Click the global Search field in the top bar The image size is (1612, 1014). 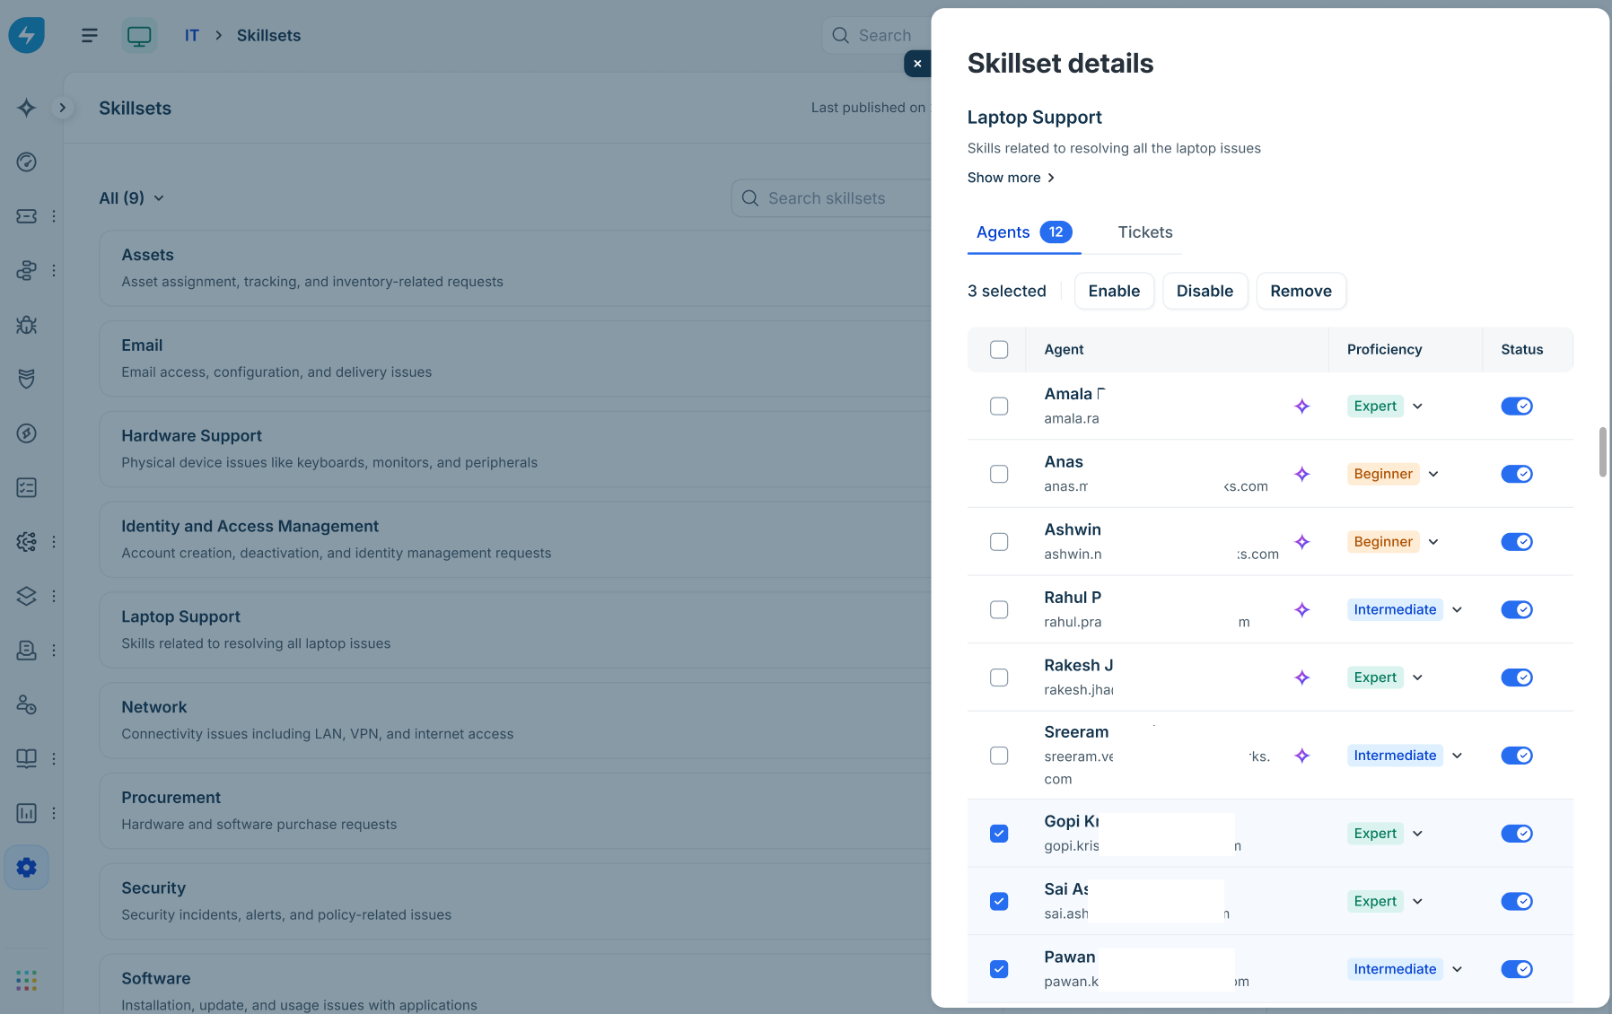click(x=876, y=35)
